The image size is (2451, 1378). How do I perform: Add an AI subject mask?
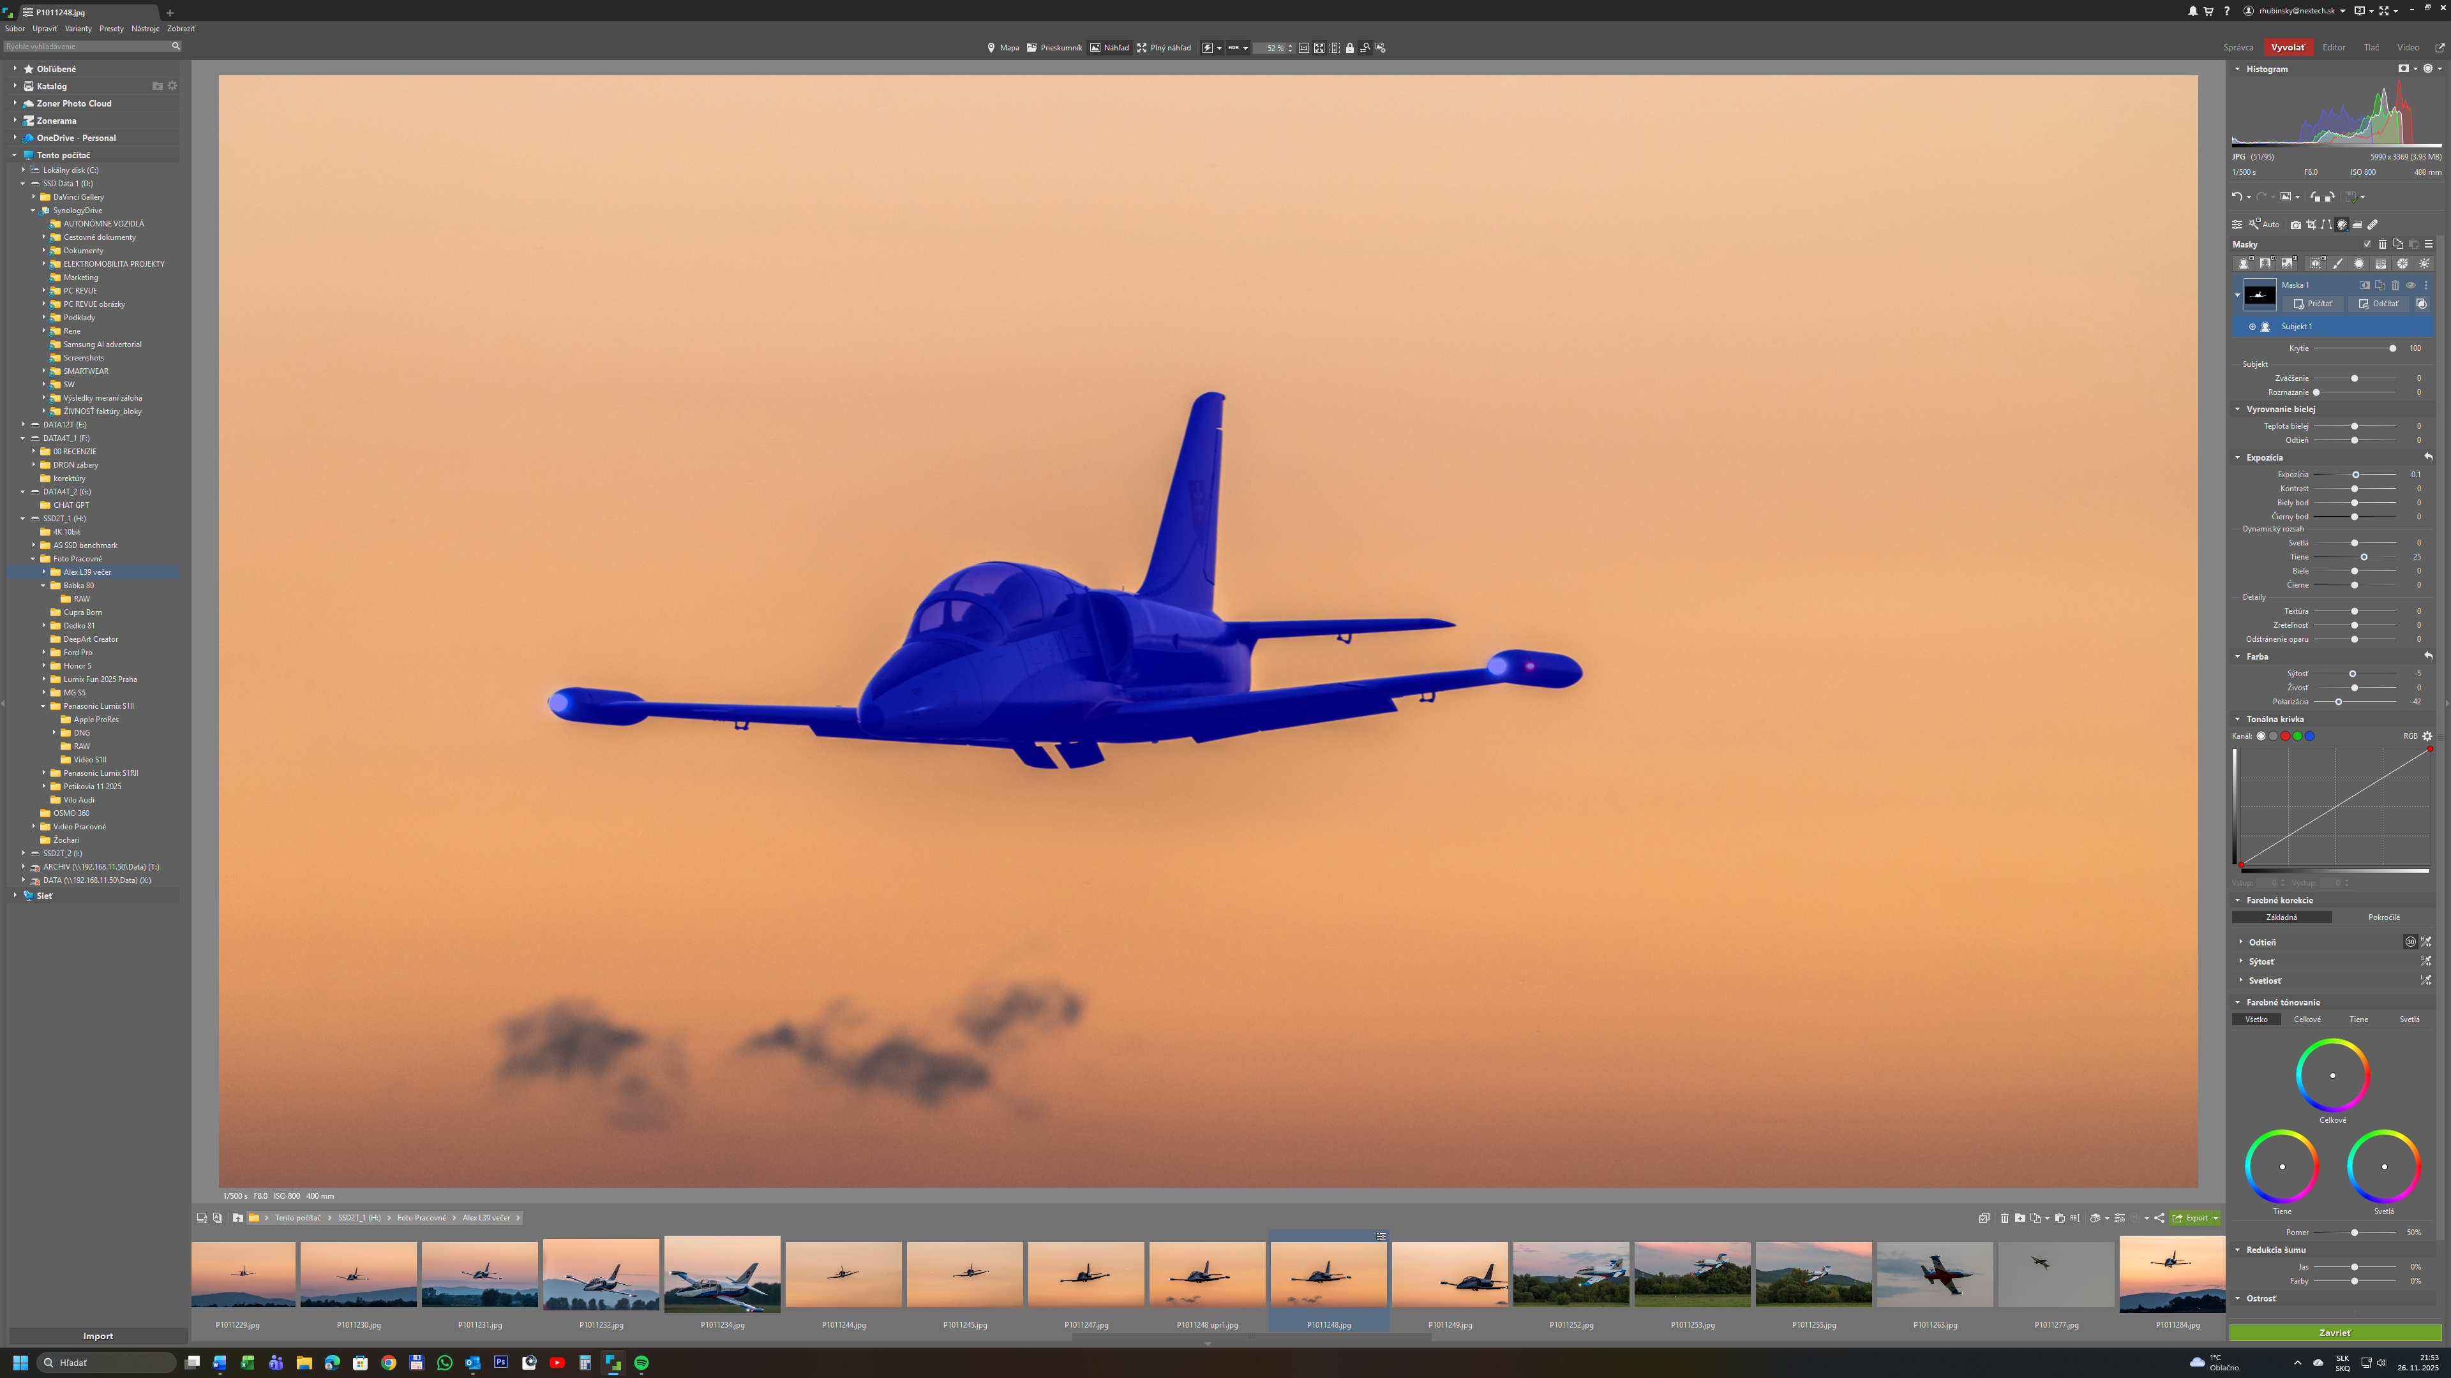pos(2244,263)
